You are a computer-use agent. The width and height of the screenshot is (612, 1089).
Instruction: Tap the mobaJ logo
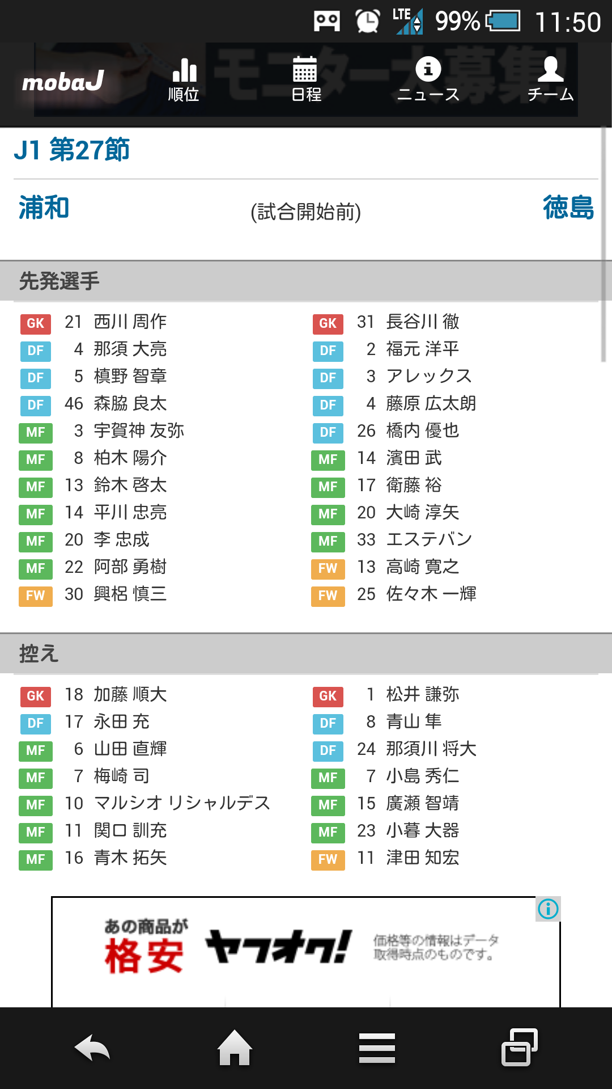pyautogui.click(x=63, y=82)
